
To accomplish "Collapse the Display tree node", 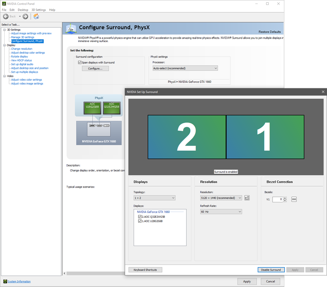I will (5, 45).
